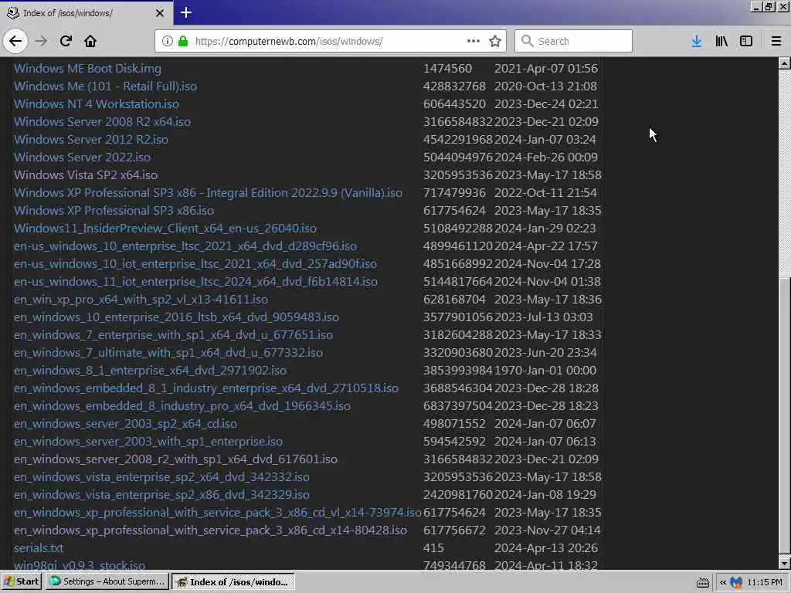Open the hamburger application menu

pos(776,41)
